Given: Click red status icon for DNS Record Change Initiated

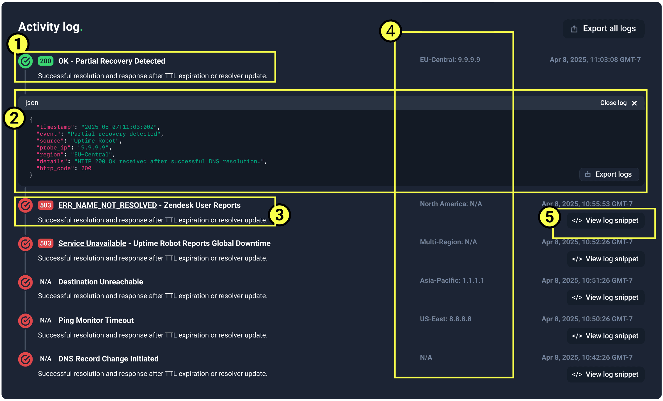Looking at the screenshot, I should pyautogui.click(x=26, y=359).
